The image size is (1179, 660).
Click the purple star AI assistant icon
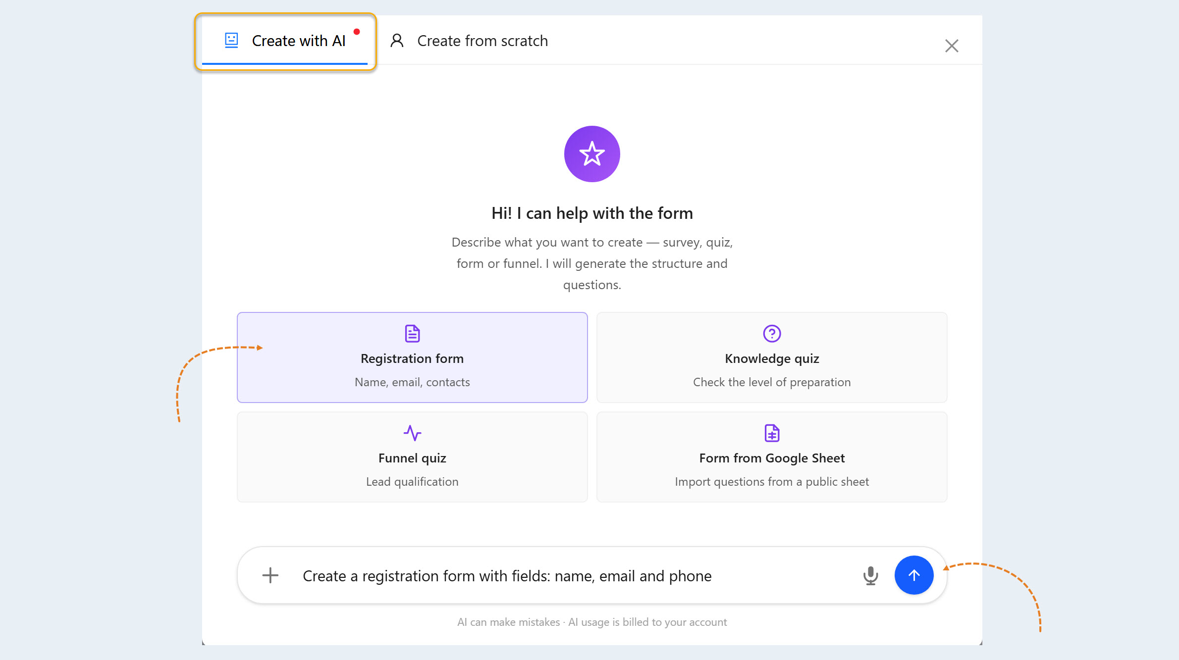pos(592,154)
